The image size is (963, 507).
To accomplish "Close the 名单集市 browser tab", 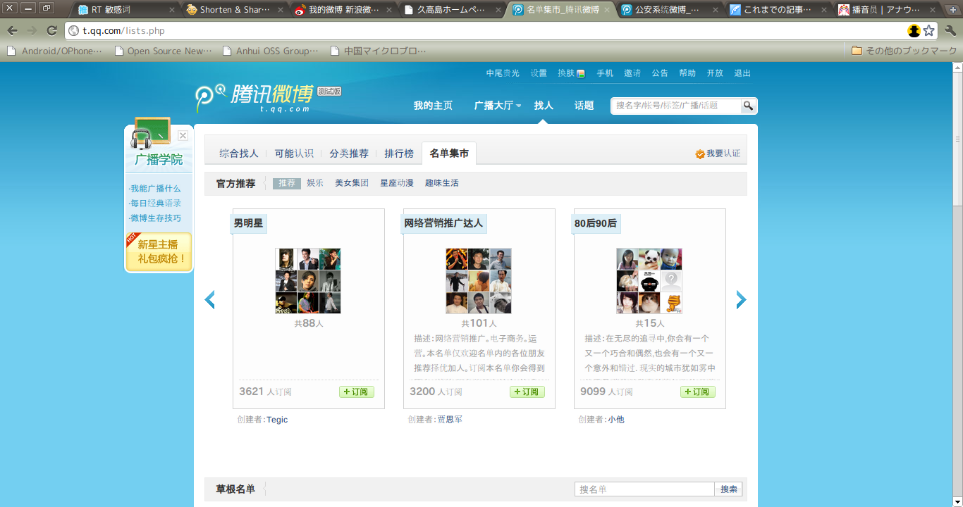I will [x=607, y=10].
